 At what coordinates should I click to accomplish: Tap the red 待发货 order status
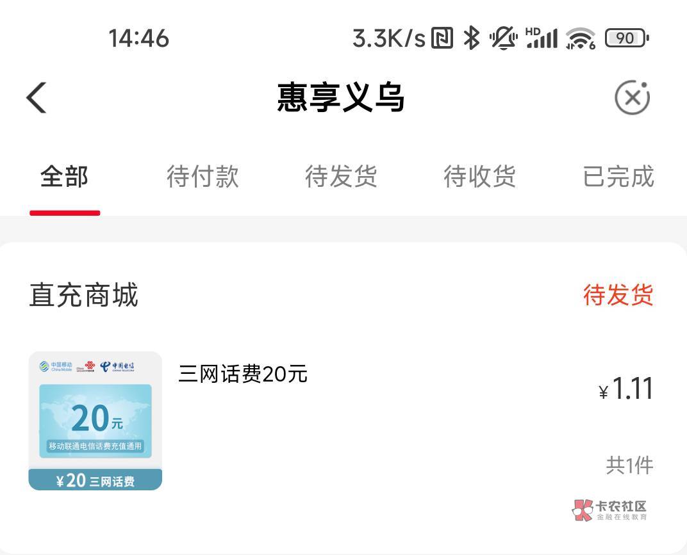[x=618, y=294]
